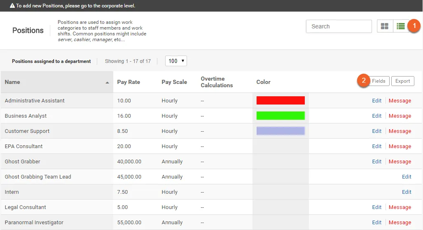Click the 40,000.00 pay rate value

click(x=129, y=162)
